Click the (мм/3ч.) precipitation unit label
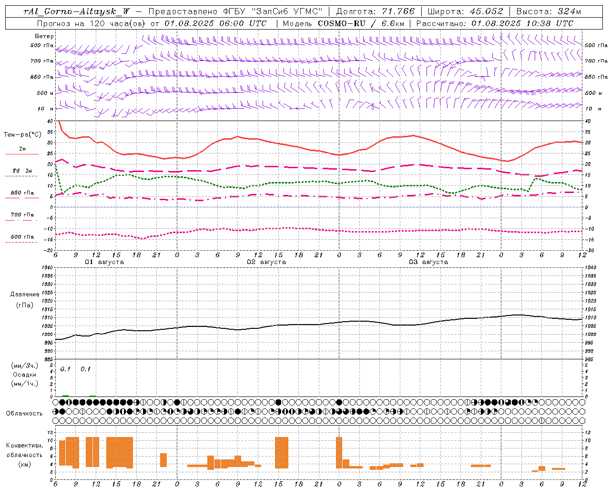This screenshot has height=488, width=610. click(x=25, y=366)
